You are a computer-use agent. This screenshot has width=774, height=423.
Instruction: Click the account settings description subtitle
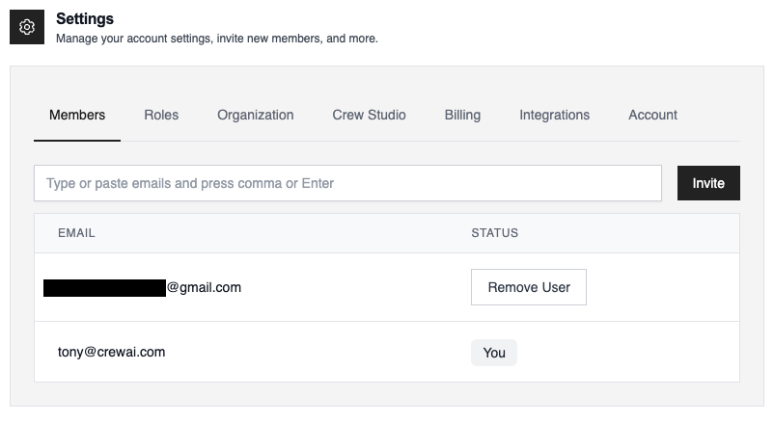pyautogui.click(x=216, y=40)
